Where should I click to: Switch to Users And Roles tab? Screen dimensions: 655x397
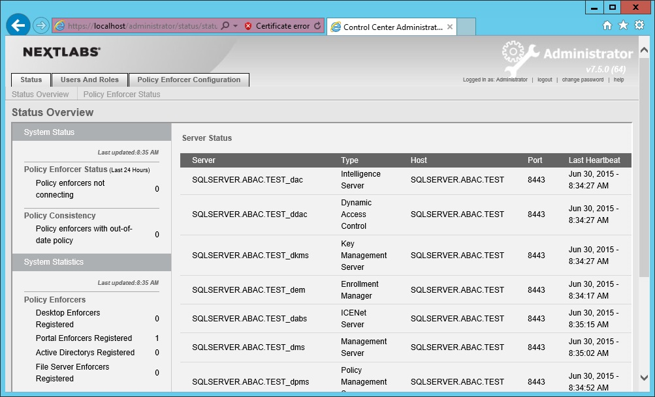point(89,80)
